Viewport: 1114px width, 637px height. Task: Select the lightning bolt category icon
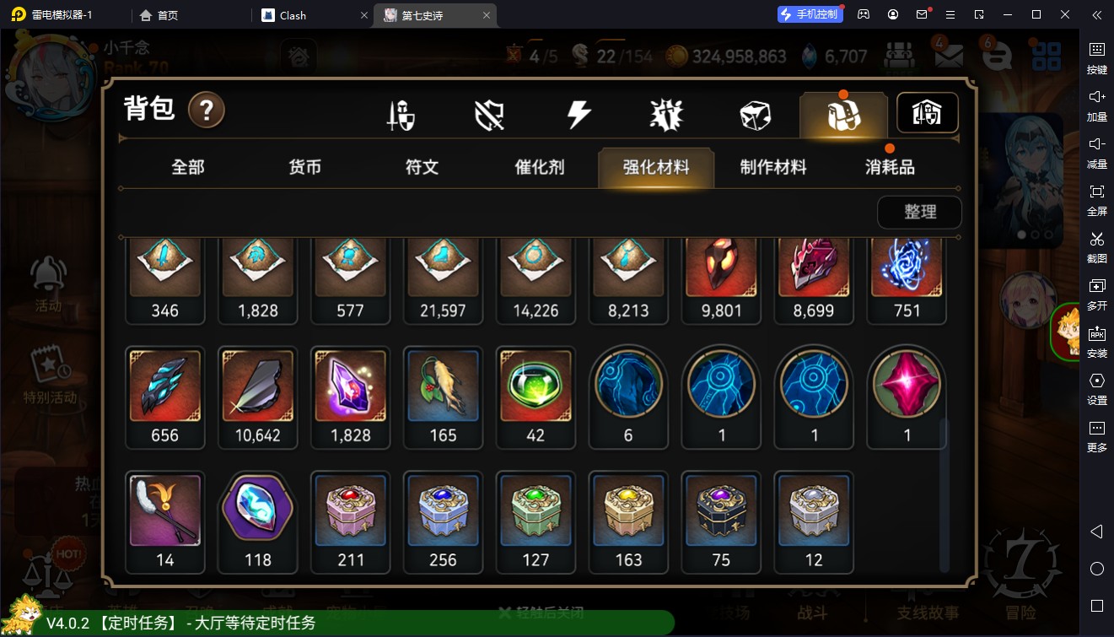click(579, 115)
